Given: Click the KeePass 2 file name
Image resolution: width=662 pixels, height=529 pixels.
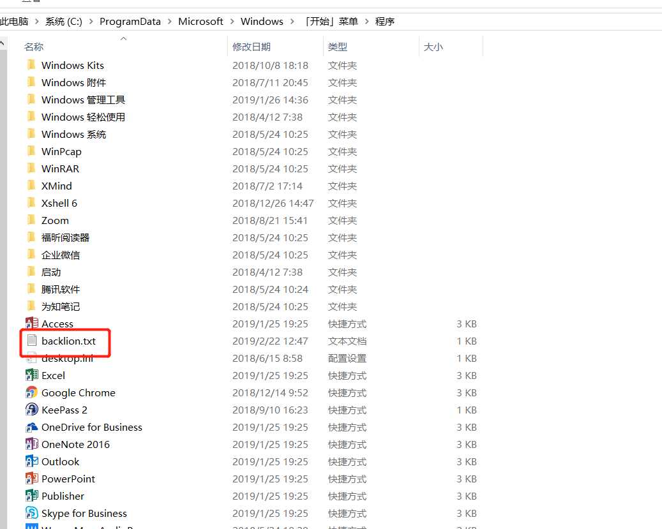Looking at the screenshot, I should click(64, 410).
